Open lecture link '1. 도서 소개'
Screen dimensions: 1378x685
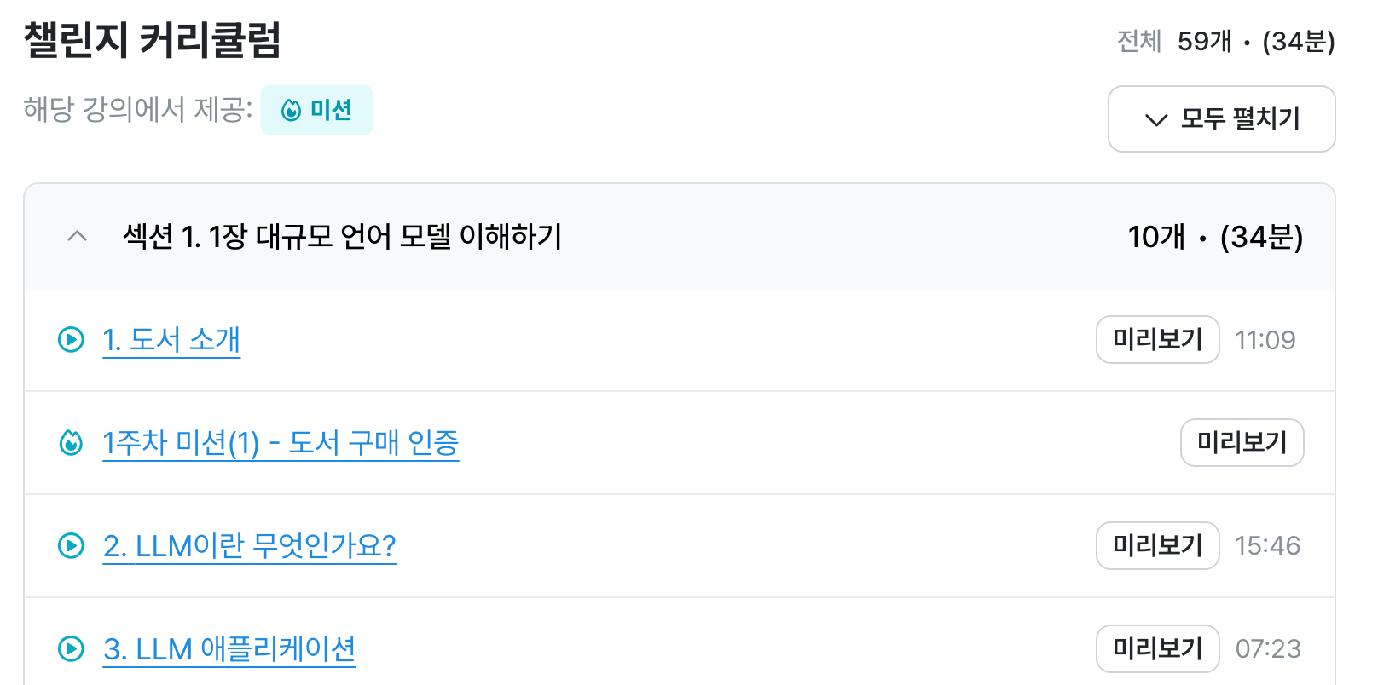(171, 340)
